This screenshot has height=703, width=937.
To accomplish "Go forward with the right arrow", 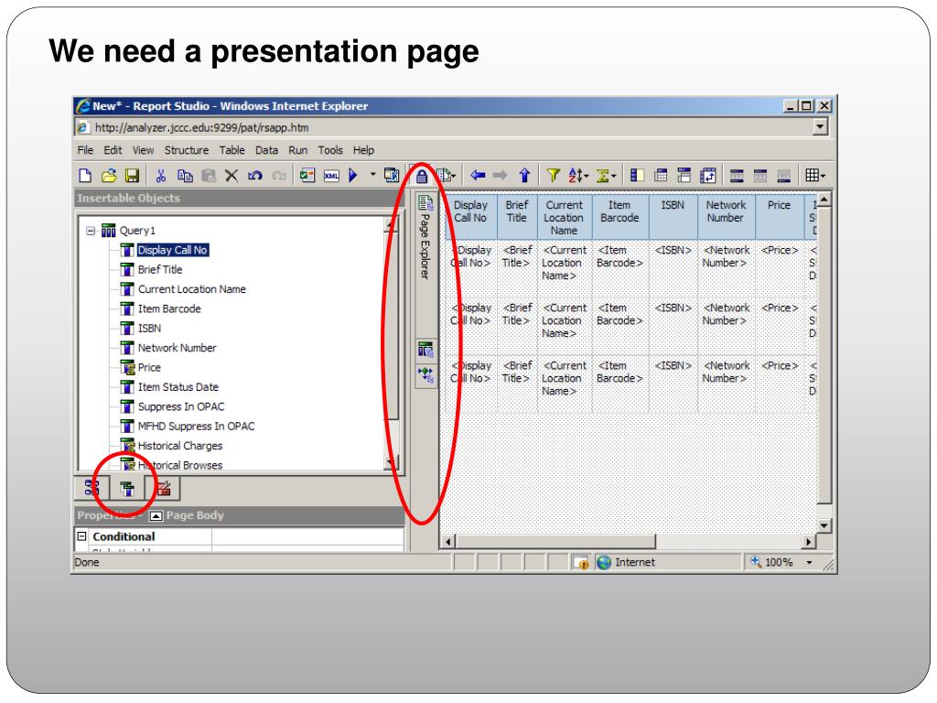I will click(x=501, y=175).
